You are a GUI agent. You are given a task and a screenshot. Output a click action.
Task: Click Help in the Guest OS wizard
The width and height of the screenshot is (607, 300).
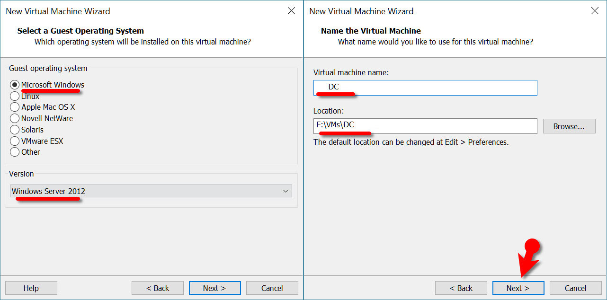(x=31, y=288)
